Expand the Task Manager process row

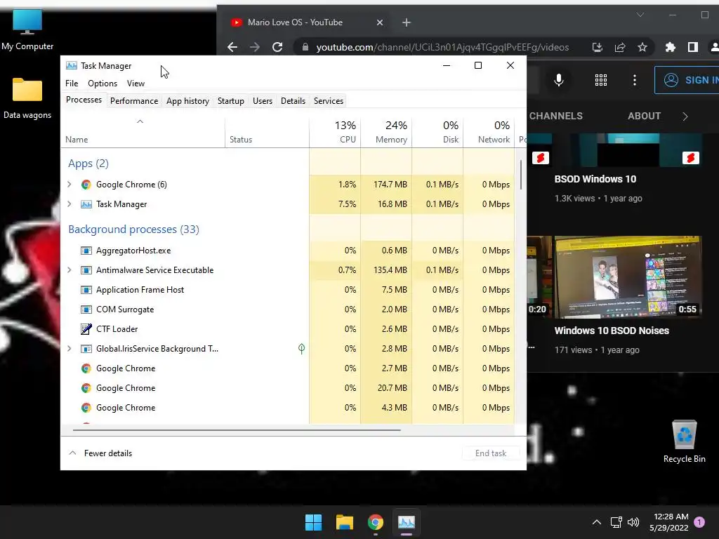click(x=70, y=204)
